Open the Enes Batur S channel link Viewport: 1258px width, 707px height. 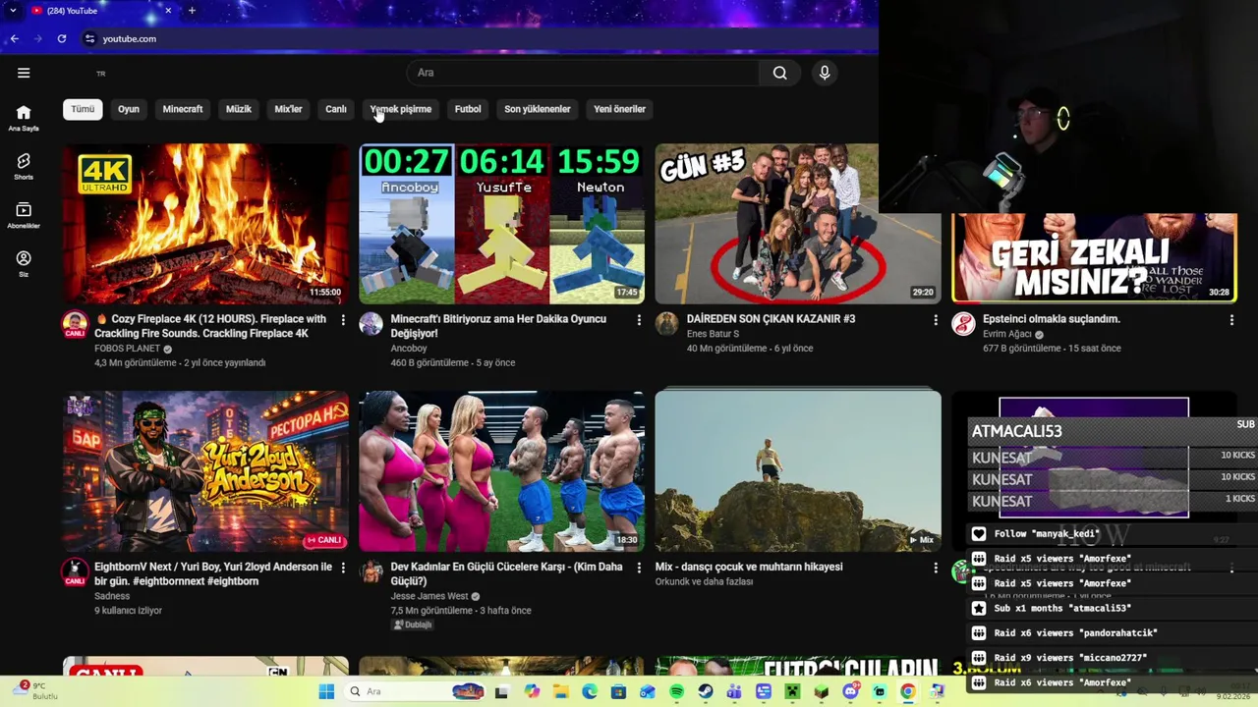(x=713, y=334)
